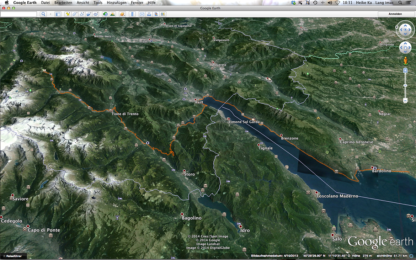Open the Bearbeiten menu
Screen dimensions: 416x260
(x=63, y=2)
